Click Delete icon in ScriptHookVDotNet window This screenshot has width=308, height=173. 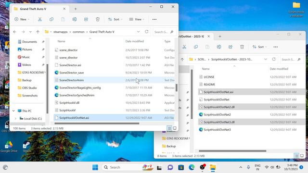click(242, 47)
